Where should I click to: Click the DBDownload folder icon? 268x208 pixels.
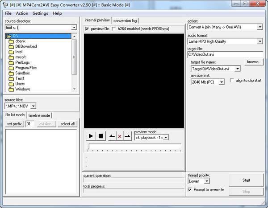[x=11, y=47]
